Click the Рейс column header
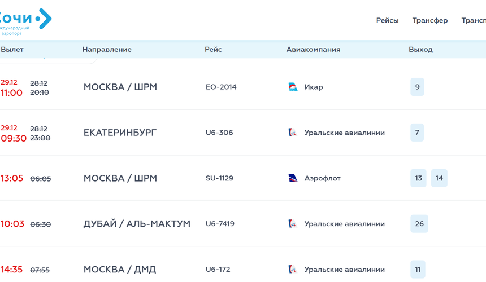Screen dimensions: 486x282 click(213, 50)
